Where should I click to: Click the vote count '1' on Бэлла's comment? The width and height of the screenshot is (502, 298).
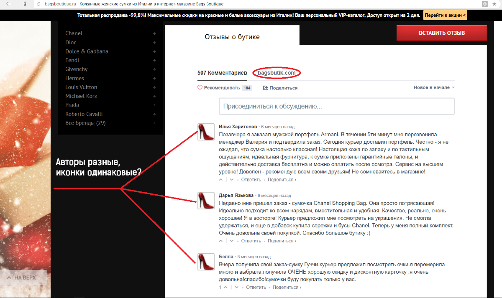coord(220,287)
